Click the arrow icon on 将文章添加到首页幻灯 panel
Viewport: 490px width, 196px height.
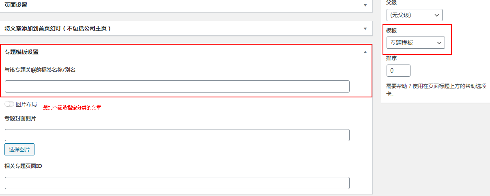coord(365,28)
